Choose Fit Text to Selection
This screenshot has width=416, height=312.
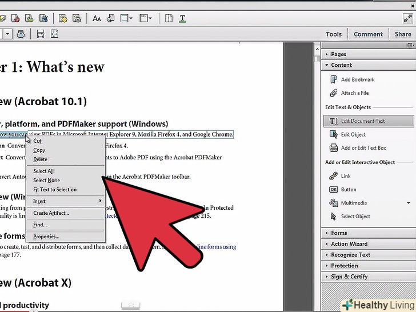click(66, 190)
